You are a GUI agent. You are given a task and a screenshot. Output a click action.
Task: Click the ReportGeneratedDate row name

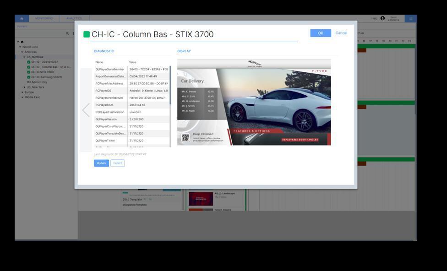pos(110,76)
